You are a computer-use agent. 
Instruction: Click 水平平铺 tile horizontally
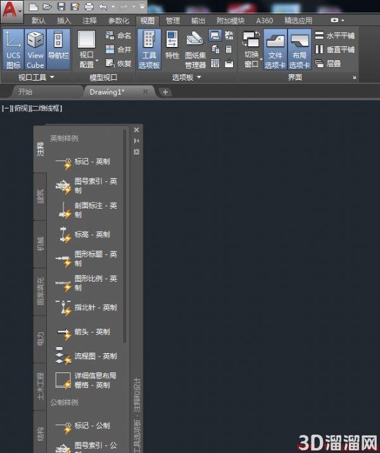click(335, 36)
